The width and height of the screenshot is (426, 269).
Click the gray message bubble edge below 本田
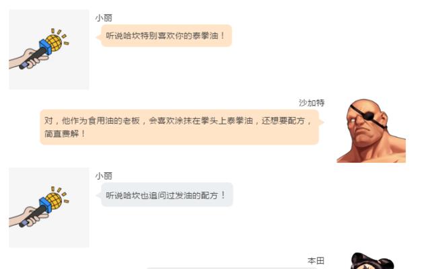point(232,268)
